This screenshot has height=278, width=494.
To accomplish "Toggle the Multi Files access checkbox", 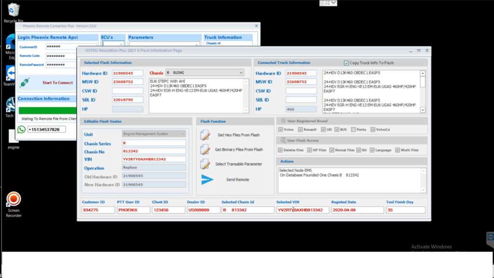I will point(398,150).
